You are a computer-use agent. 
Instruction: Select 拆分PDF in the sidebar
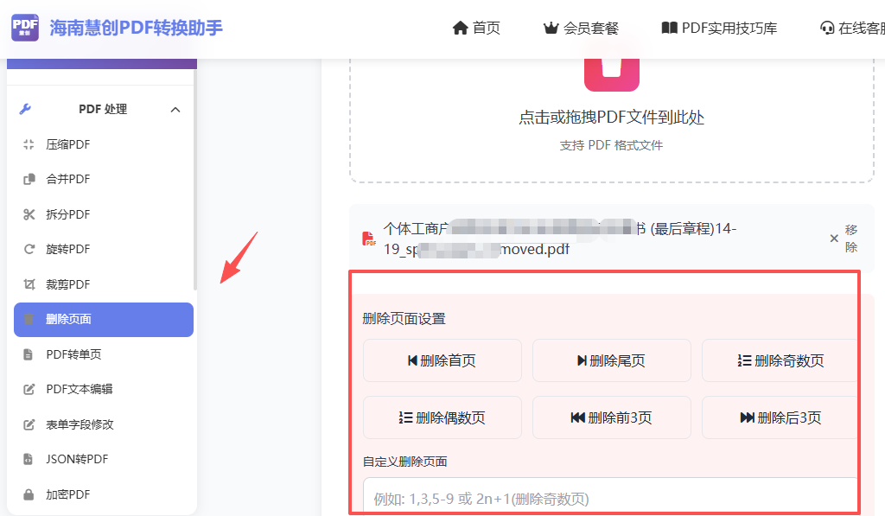point(104,214)
